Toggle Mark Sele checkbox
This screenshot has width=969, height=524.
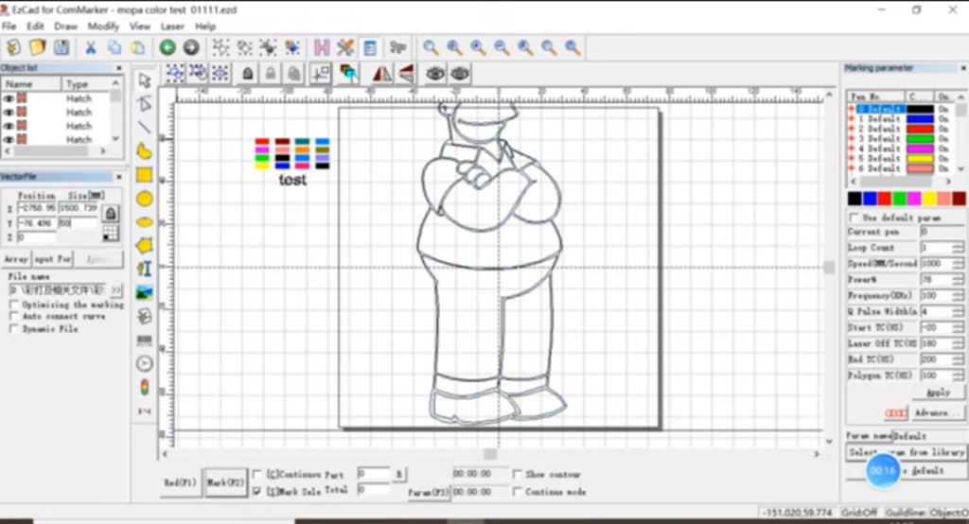pyautogui.click(x=257, y=491)
